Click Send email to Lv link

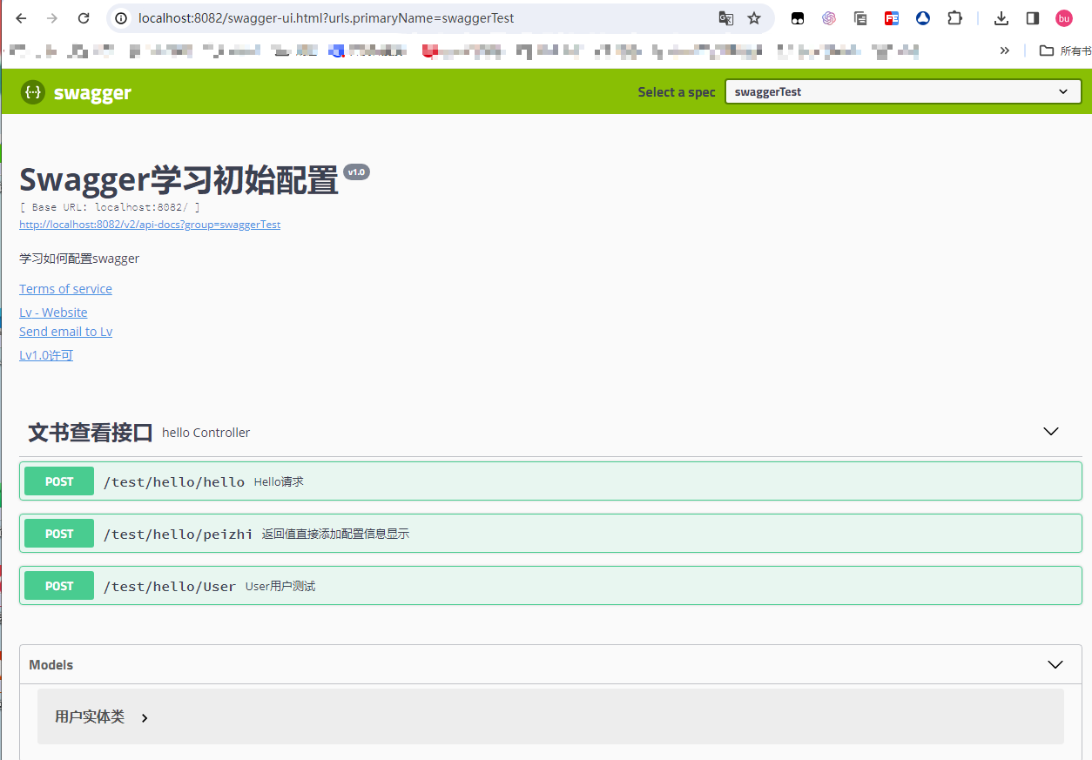point(65,332)
